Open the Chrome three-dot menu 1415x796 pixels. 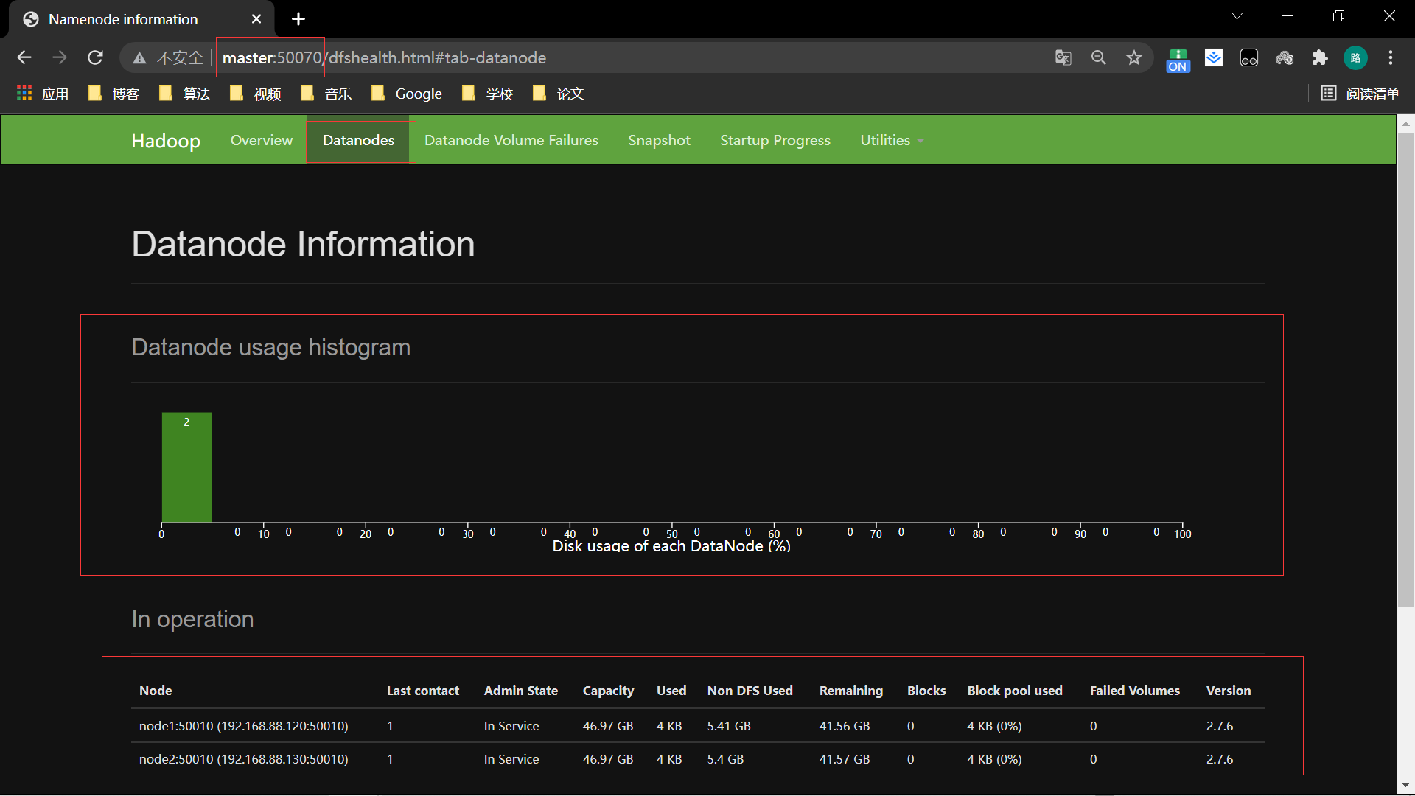[x=1390, y=57]
